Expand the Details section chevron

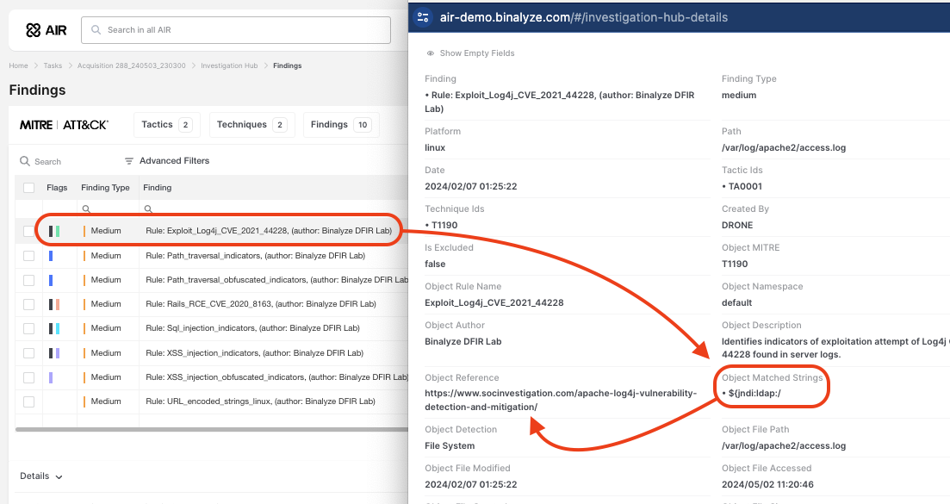(59, 476)
